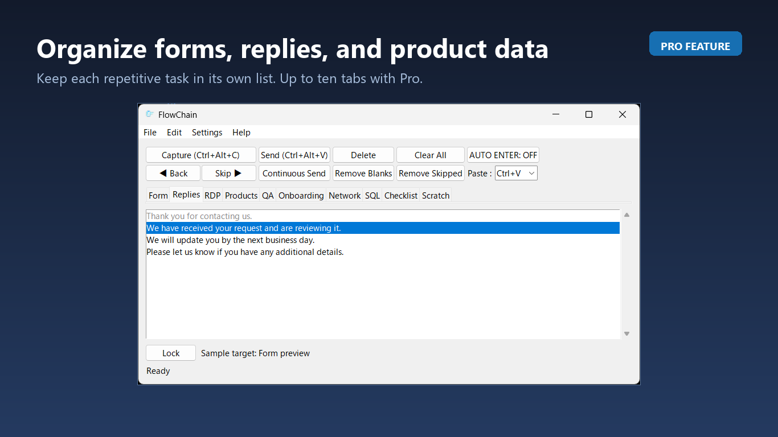Screen dimensions: 778x437
Task: Click the list scrollbar down arrow
Action: click(x=627, y=334)
